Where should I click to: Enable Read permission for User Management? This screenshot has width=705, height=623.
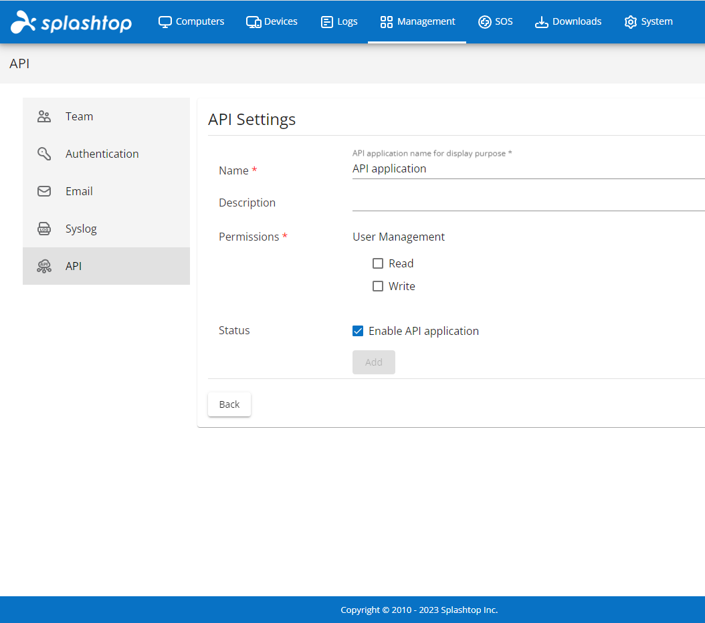click(x=378, y=263)
